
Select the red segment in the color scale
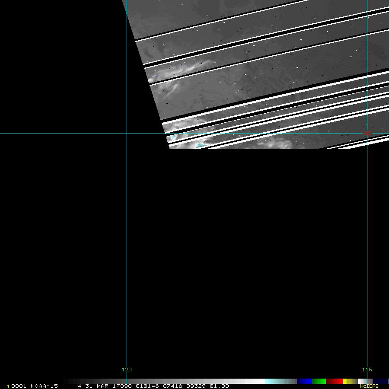pos(334,381)
